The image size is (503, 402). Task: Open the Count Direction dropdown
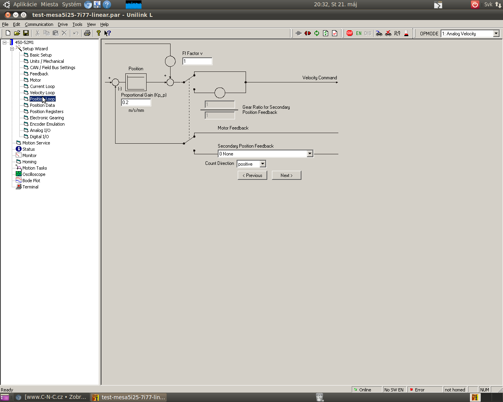tap(263, 164)
